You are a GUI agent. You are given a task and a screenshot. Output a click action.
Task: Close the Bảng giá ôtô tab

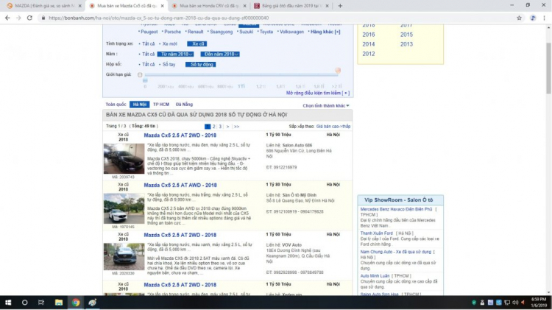click(x=327, y=6)
